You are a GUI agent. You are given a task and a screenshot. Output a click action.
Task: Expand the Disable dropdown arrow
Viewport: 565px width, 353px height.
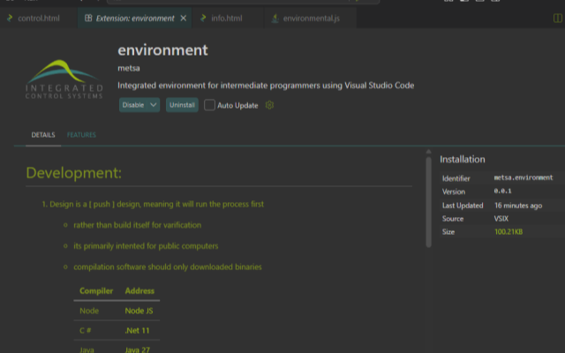154,105
